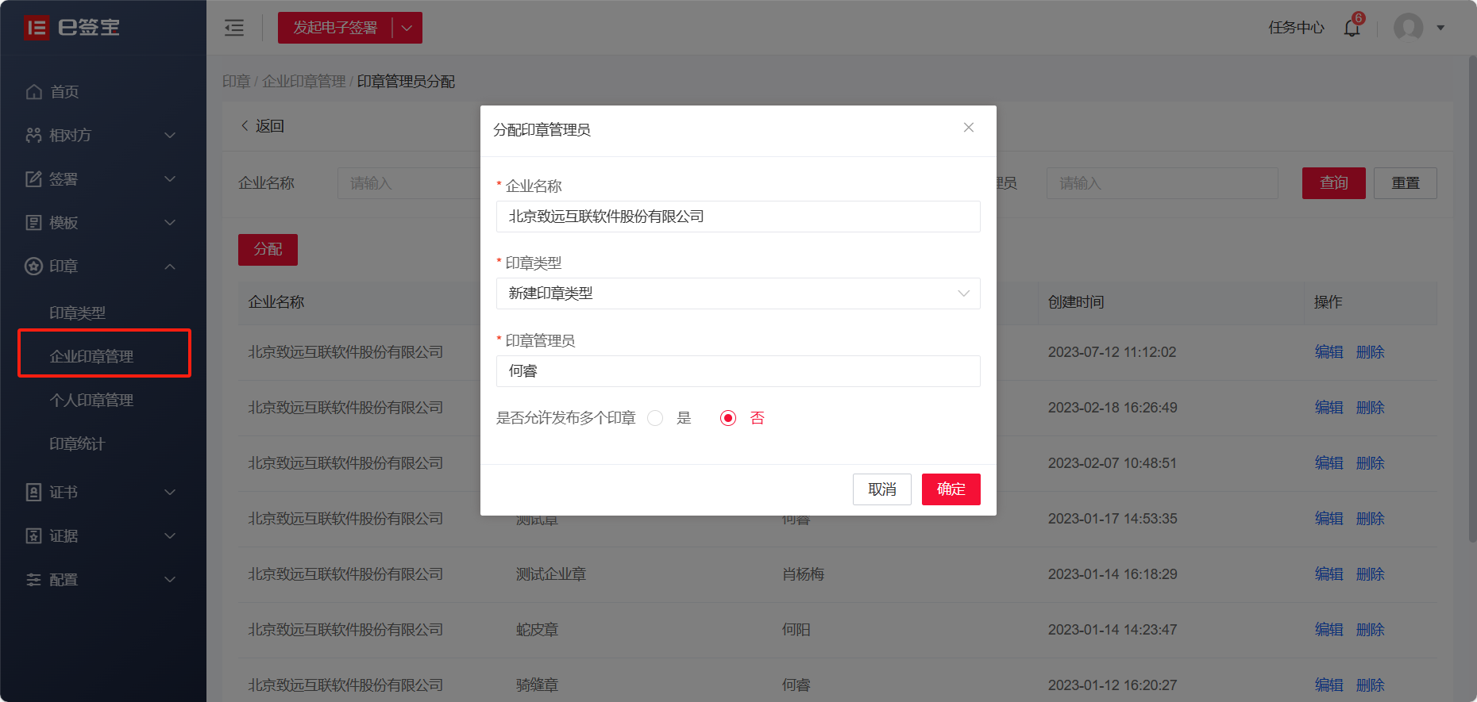Click the e签宝 logo
Image resolution: width=1477 pixels, height=702 pixels.
[x=72, y=28]
